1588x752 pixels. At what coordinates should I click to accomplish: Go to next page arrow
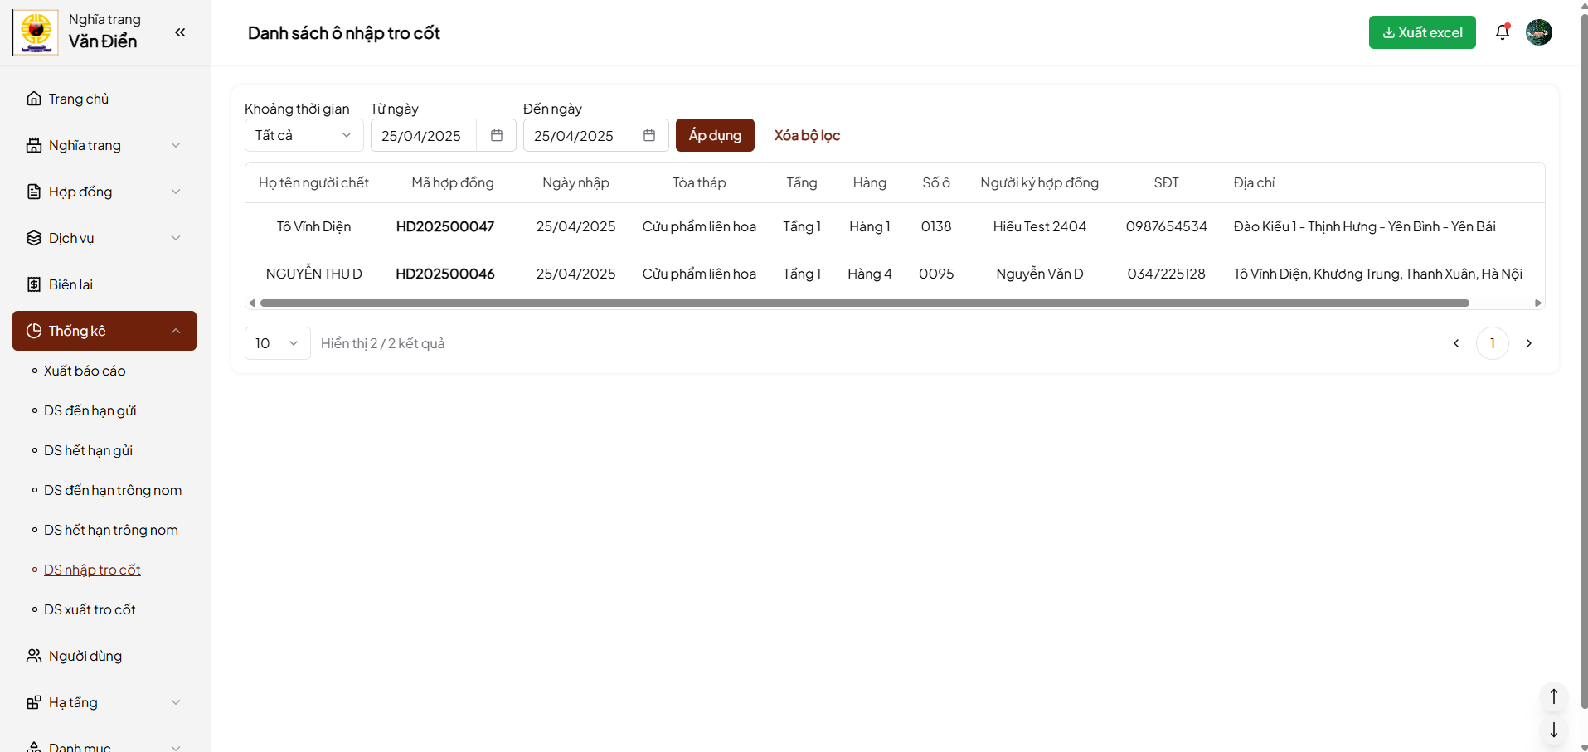click(x=1528, y=343)
